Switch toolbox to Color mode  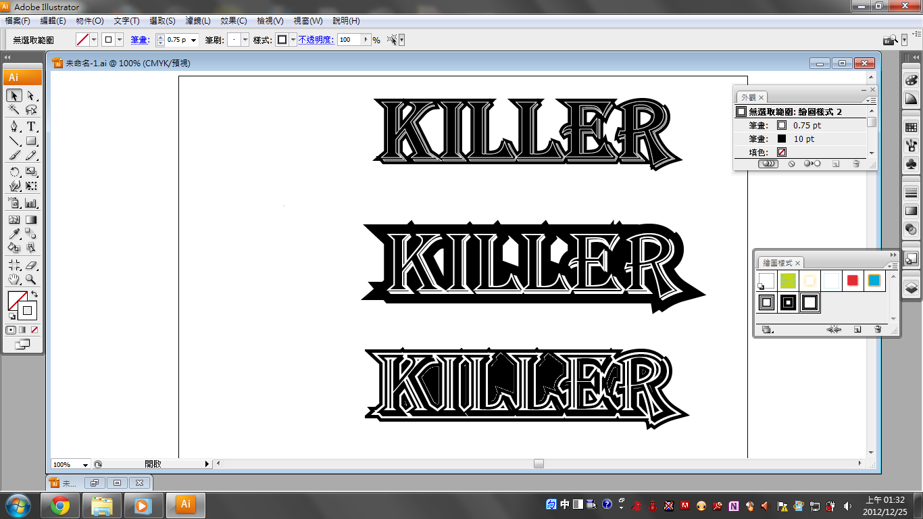(11, 330)
